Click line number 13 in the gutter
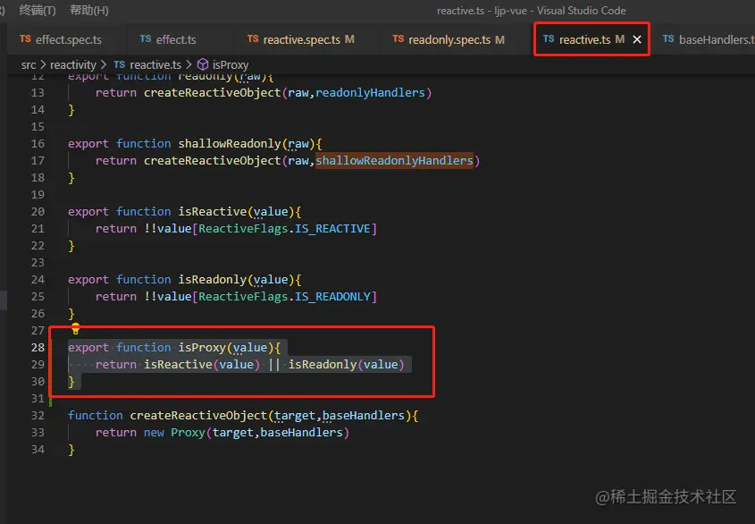This screenshot has width=755, height=524. pos(38,93)
